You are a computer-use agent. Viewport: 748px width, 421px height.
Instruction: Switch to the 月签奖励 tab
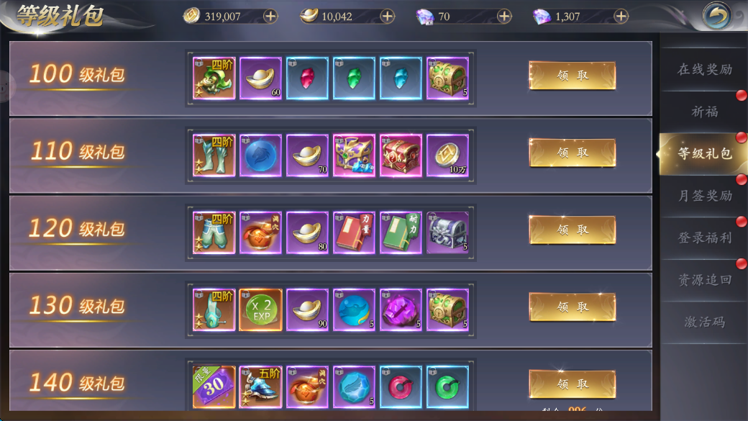704,196
